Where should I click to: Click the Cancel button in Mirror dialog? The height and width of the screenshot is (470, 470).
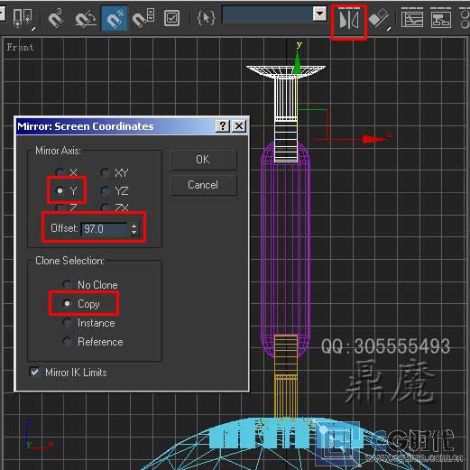[203, 185]
